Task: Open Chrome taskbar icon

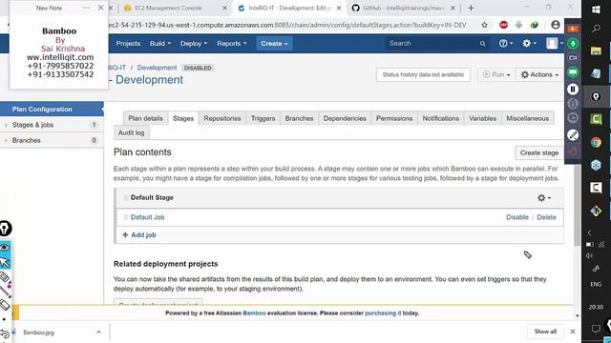Action: tap(596, 142)
